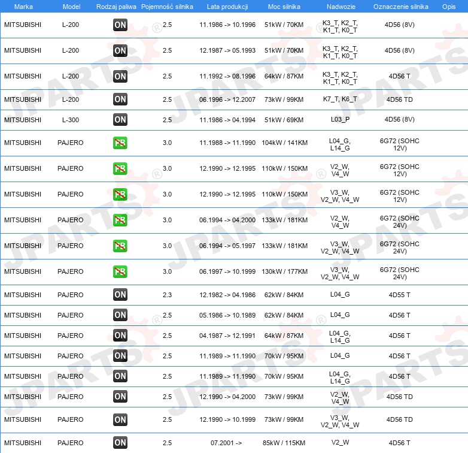The image size is (468, 453).
Task: Click ON icon for L-200 06.1996 -> 12.2007
Action: 120,99
